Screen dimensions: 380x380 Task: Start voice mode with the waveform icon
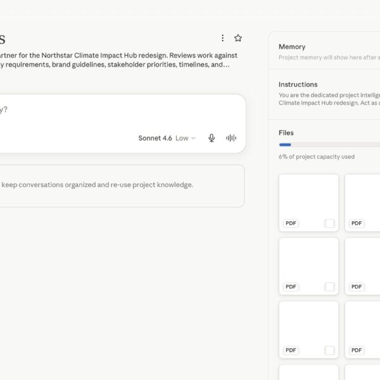pos(231,138)
